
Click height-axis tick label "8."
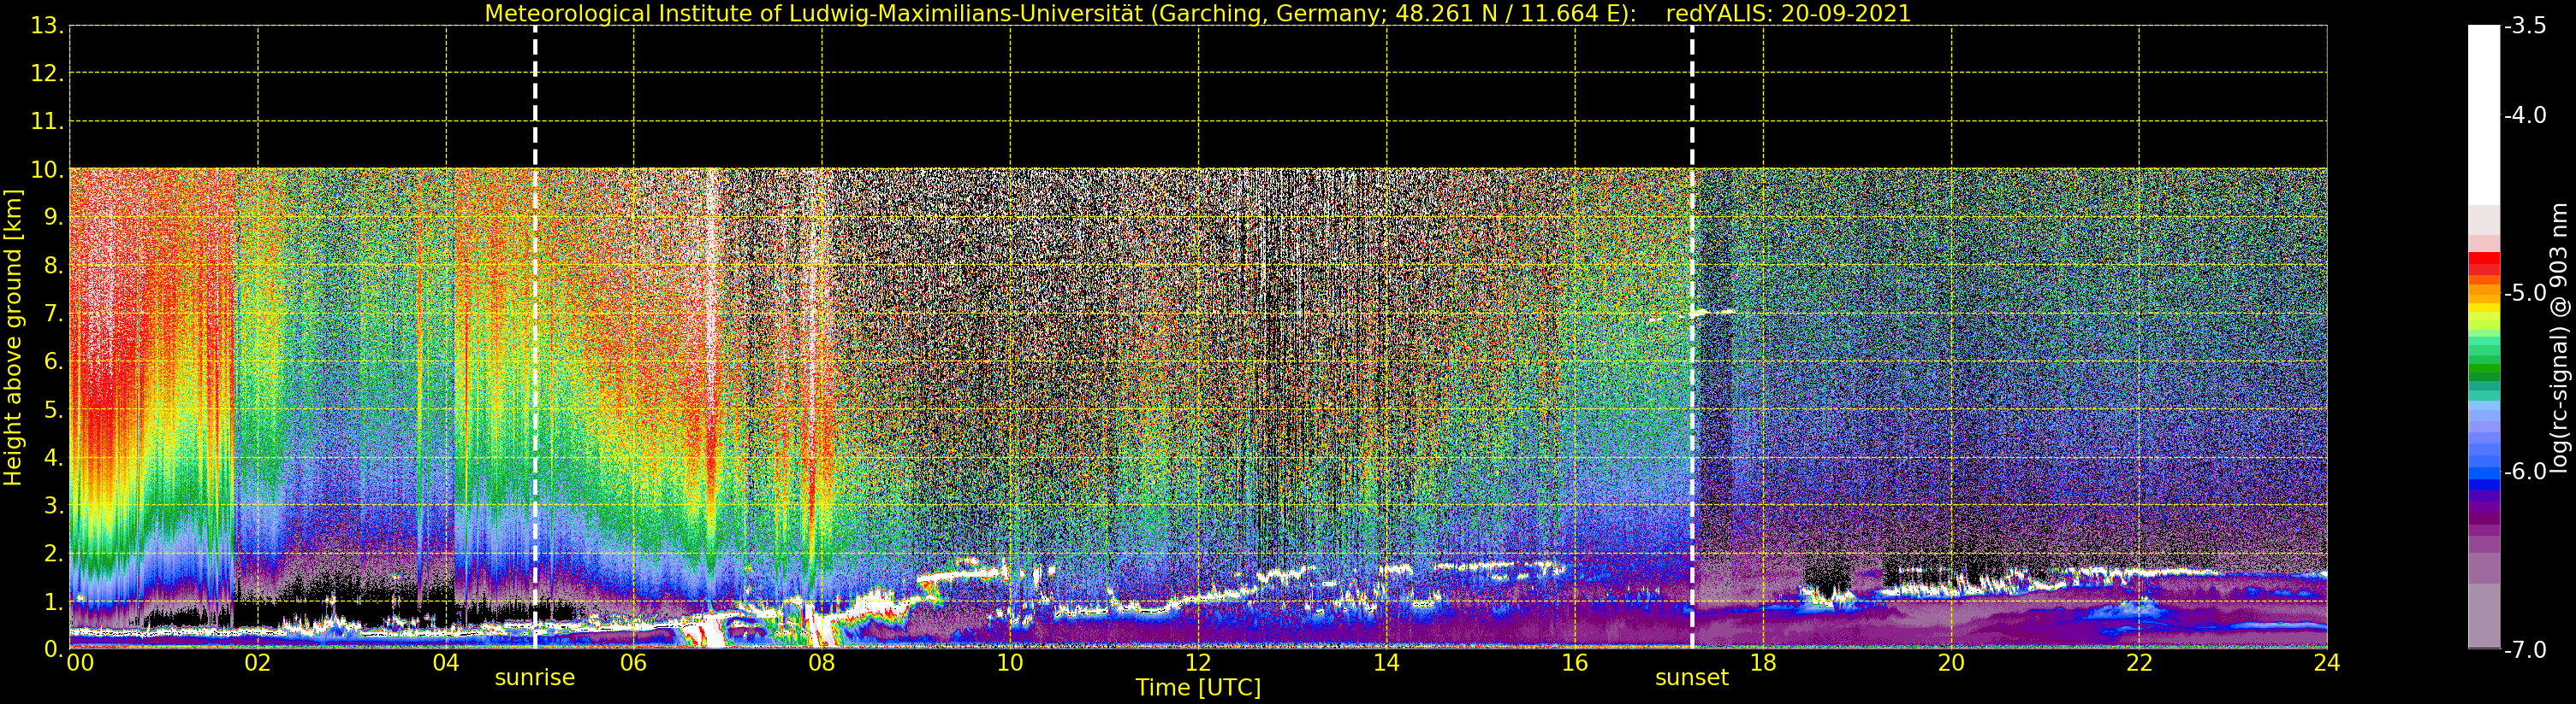pos(54,266)
